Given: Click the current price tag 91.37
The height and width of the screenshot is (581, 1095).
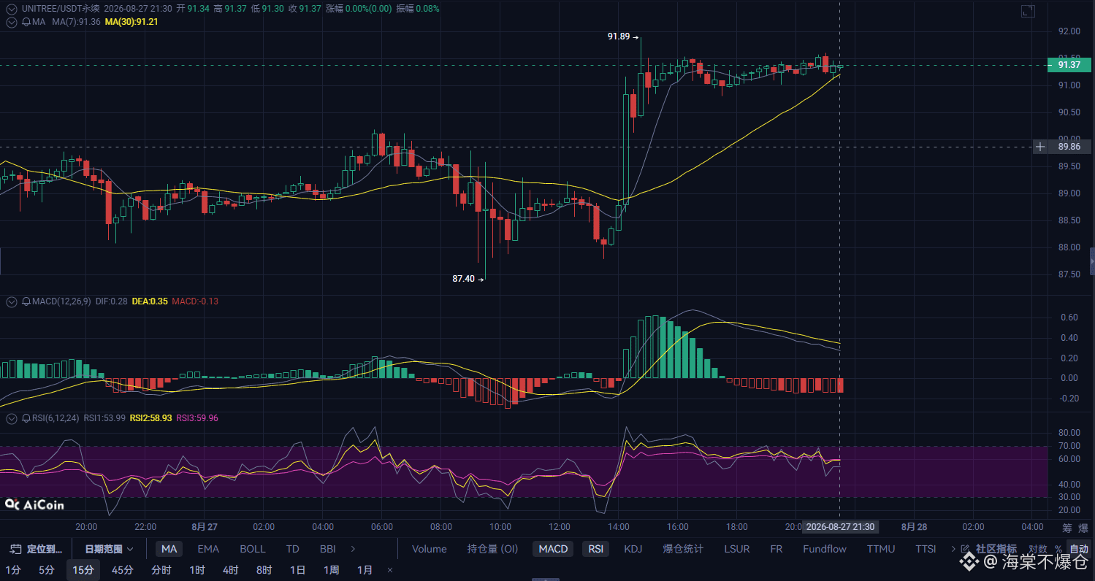Looking at the screenshot, I should (1069, 65).
